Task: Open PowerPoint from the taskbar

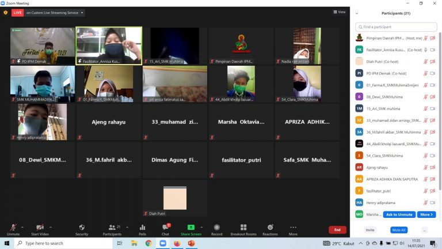Action: [191, 243]
